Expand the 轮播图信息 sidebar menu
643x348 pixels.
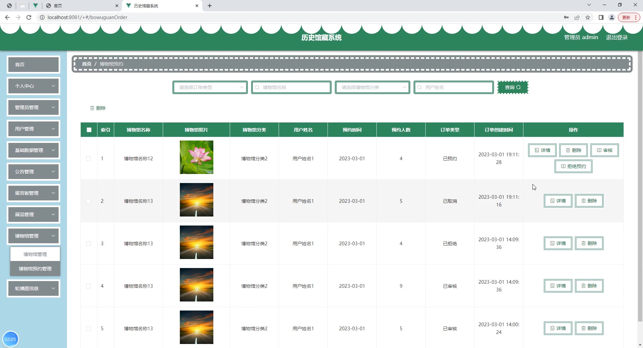coord(33,288)
